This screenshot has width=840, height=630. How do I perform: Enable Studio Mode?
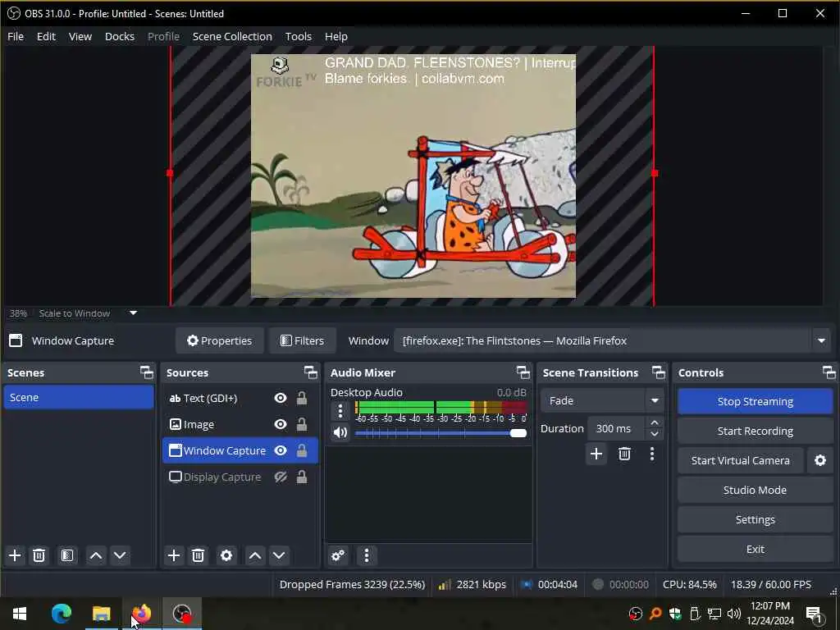(755, 490)
